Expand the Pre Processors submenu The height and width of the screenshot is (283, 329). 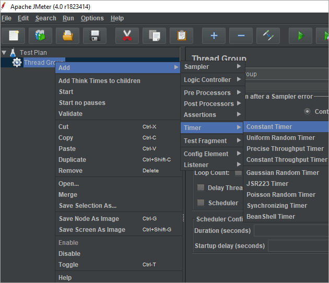pyautogui.click(x=213, y=92)
